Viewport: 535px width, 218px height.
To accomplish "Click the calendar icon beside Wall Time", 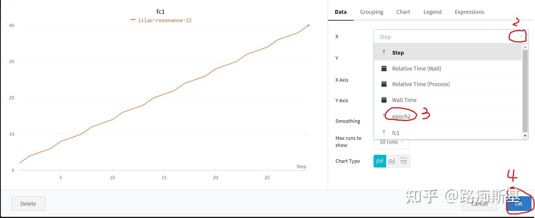I will 384,100.
